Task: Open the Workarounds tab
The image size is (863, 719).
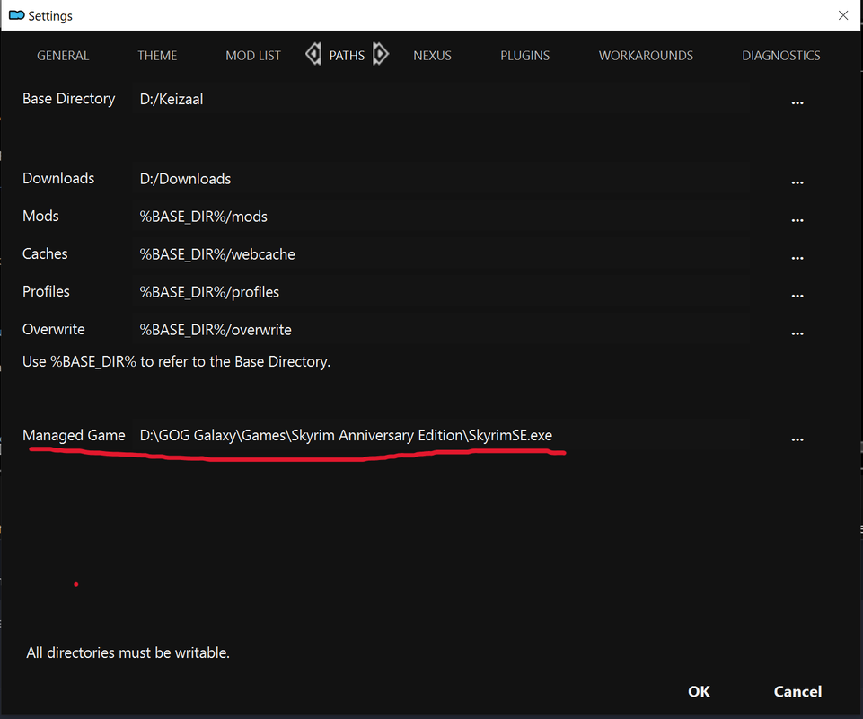Action: (647, 56)
